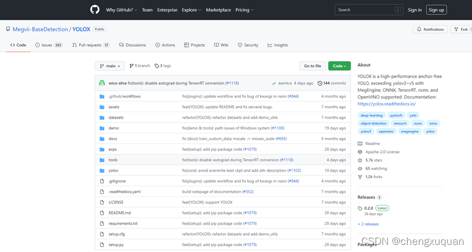
Task: Click the demo folder icon
Action: [102, 128]
